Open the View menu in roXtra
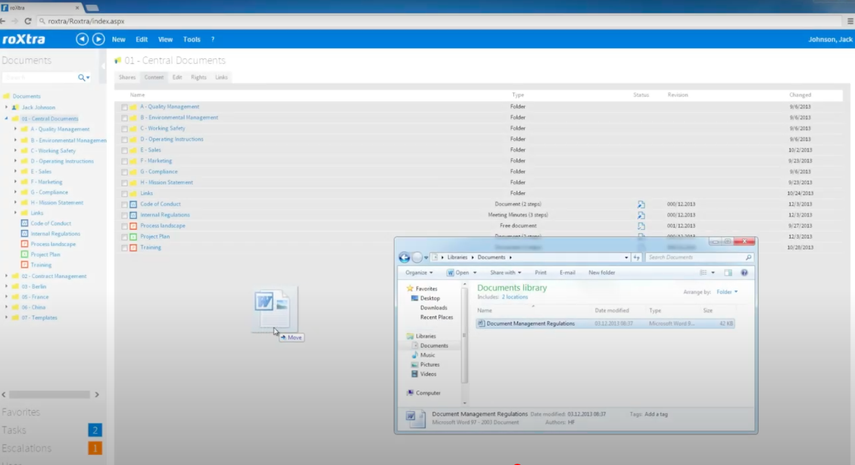This screenshot has width=855, height=465. [165, 39]
